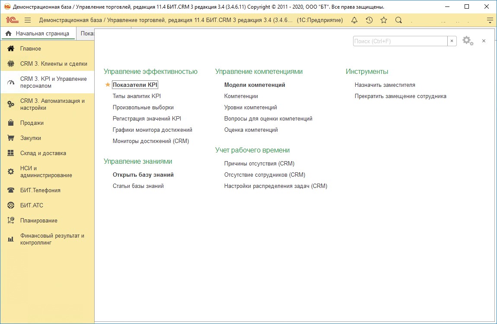Open БИТ.Телефония section
The image size is (497, 324).
pyautogui.click(x=47, y=191)
